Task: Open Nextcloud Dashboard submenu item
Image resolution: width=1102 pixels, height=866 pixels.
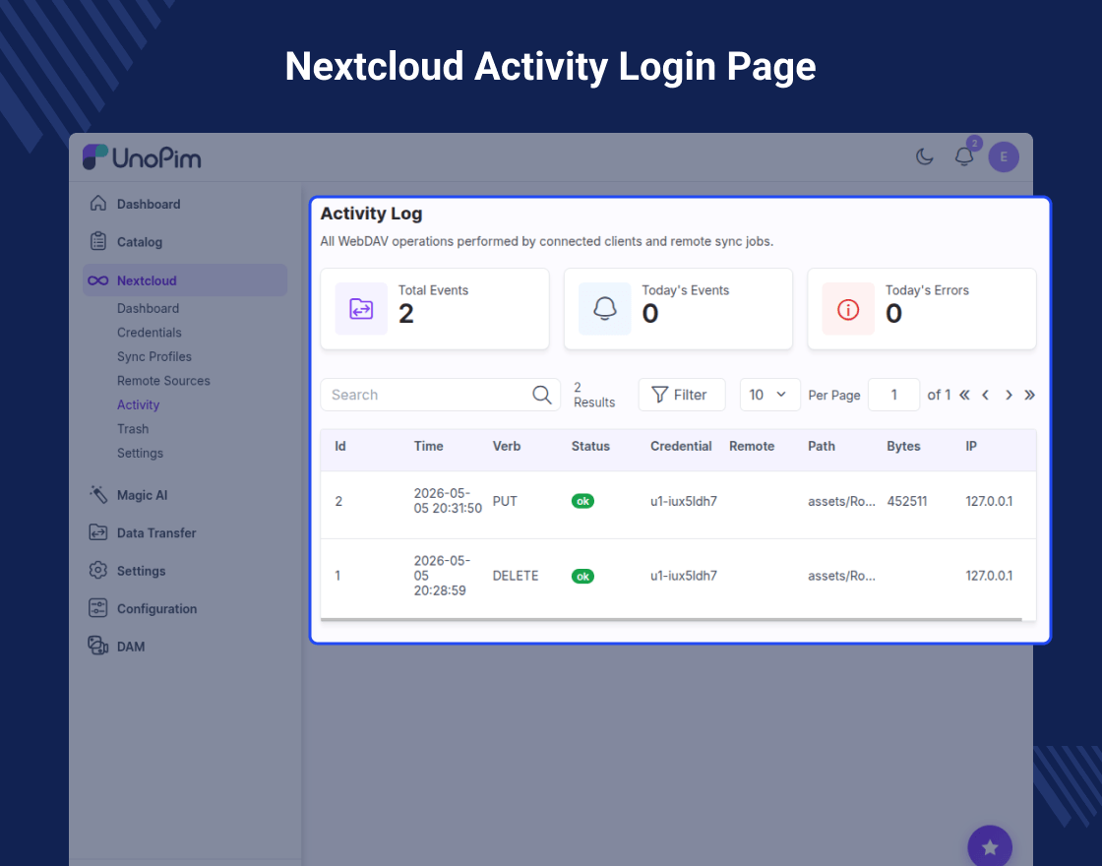Action: pyautogui.click(x=149, y=309)
